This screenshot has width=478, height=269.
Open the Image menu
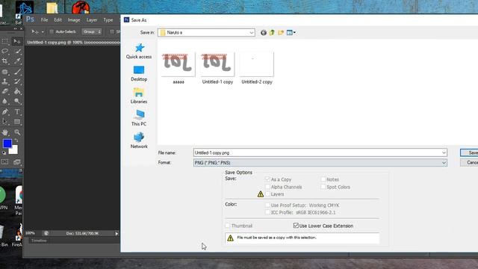point(74,20)
